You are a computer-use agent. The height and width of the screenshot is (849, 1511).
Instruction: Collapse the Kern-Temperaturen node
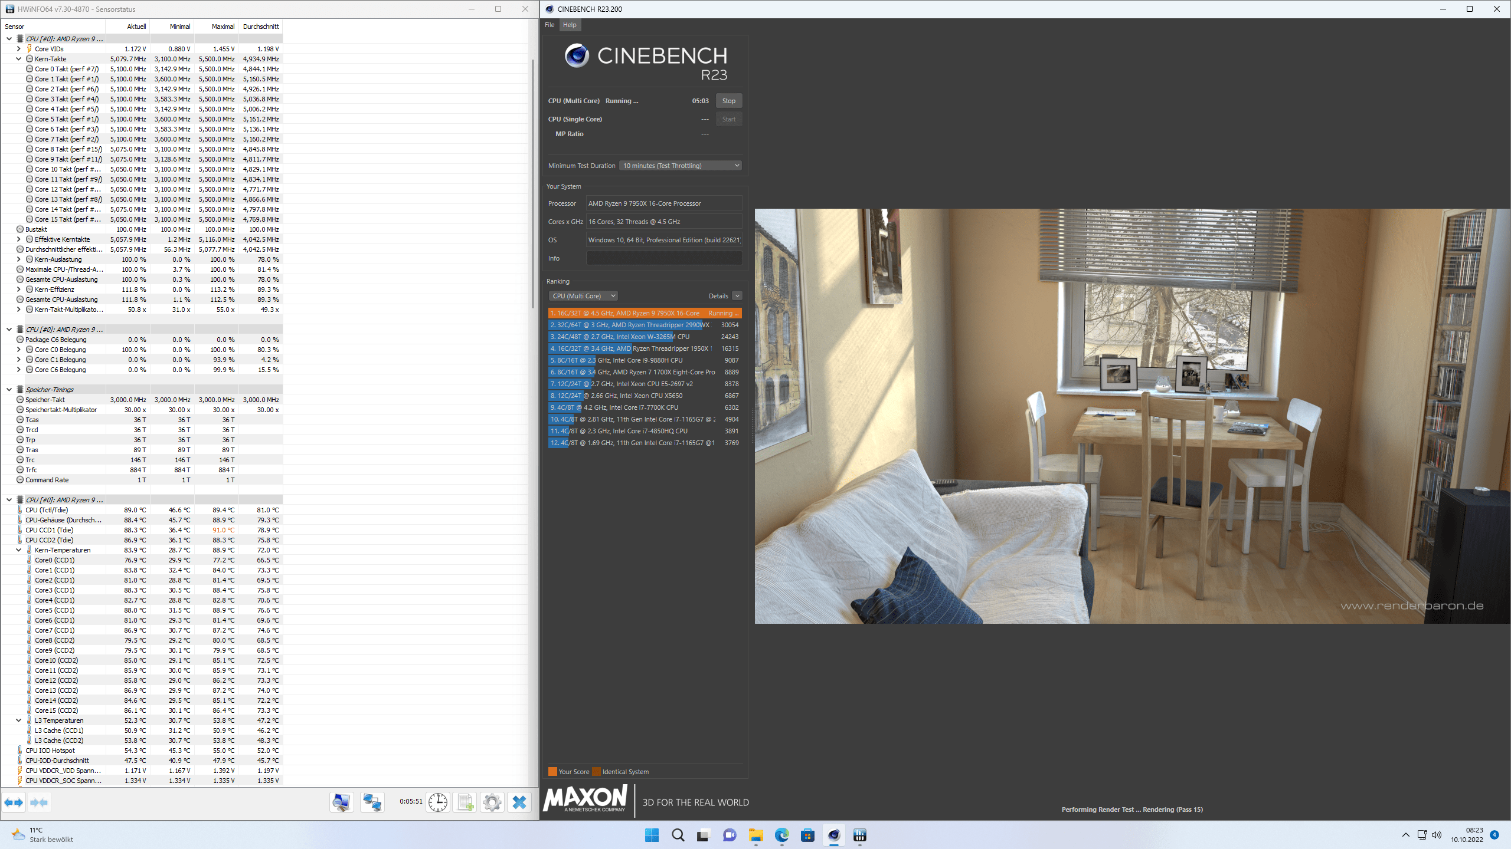click(18, 550)
